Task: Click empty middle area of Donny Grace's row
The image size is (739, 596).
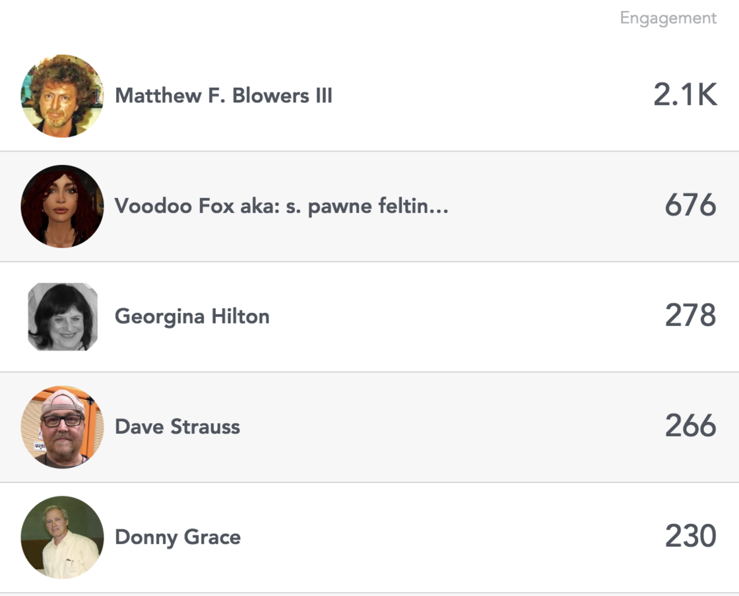Action: pos(449,537)
